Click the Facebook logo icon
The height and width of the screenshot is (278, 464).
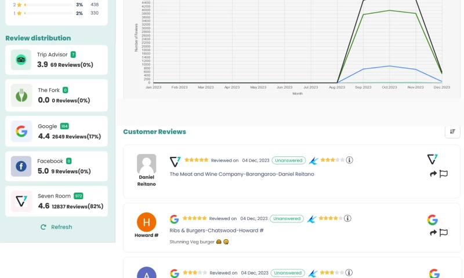pos(21,166)
